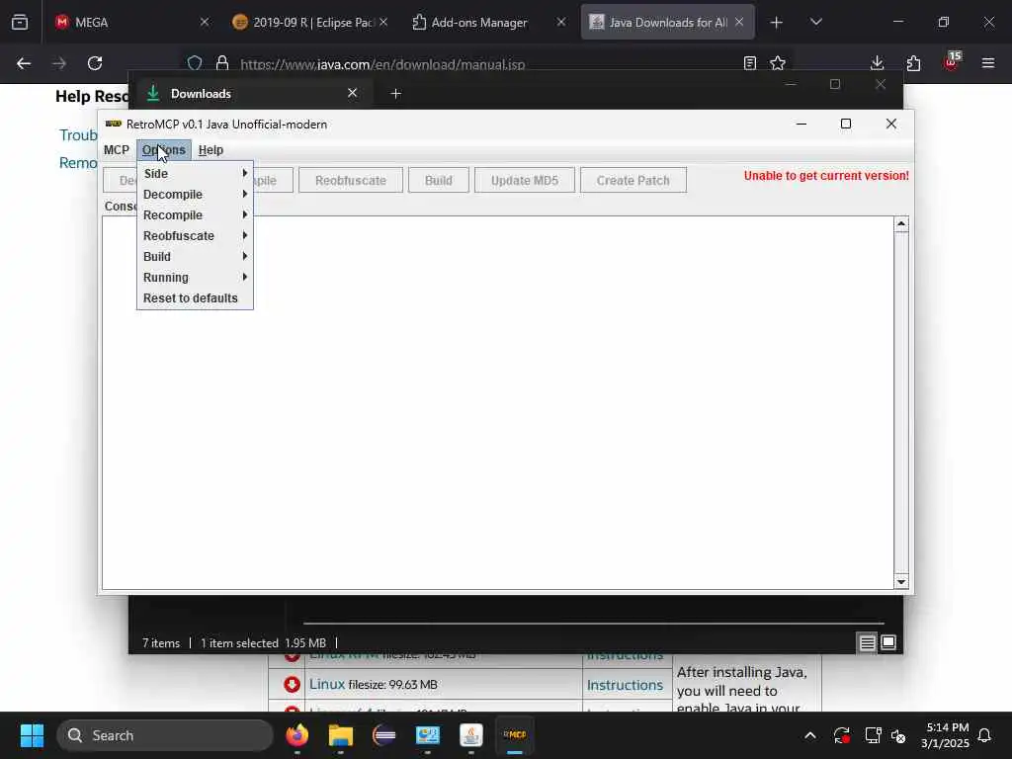Open the Java app from the taskbar
1012x759 pixels.
(x=471, y=735)
